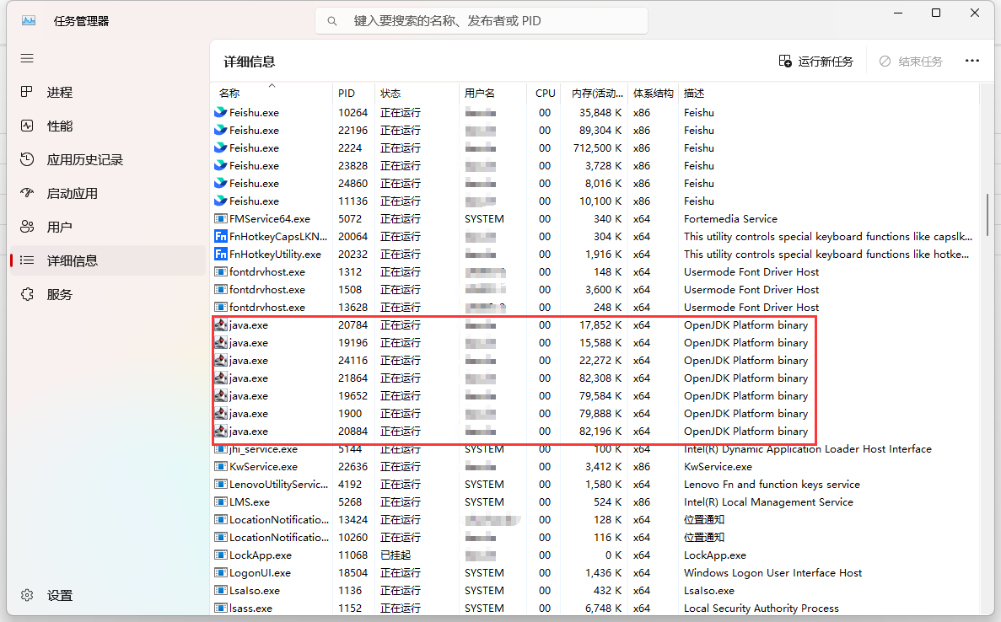Select the FMService64.exe process row

click(x=269, y=219)
